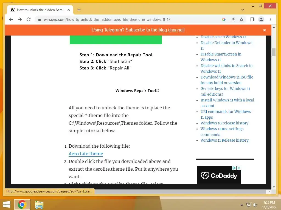Go back with the browser back arrow

11,19
